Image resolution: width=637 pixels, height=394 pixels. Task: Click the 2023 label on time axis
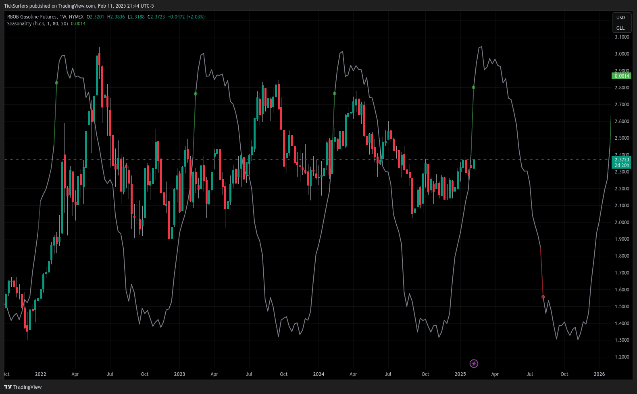tap(179, 374)
